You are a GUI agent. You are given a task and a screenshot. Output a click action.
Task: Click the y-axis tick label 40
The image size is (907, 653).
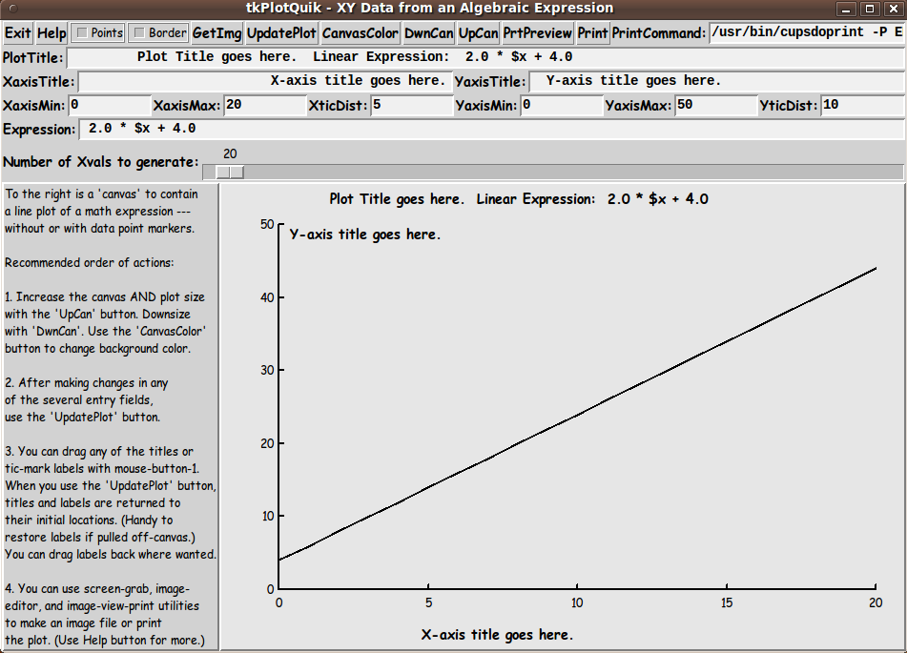[267, 297]
